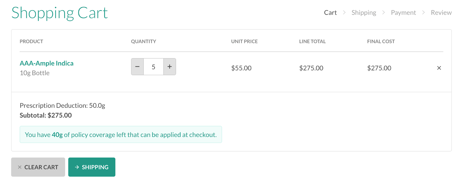Click the chevron between Payment and Review

(423, 13)
